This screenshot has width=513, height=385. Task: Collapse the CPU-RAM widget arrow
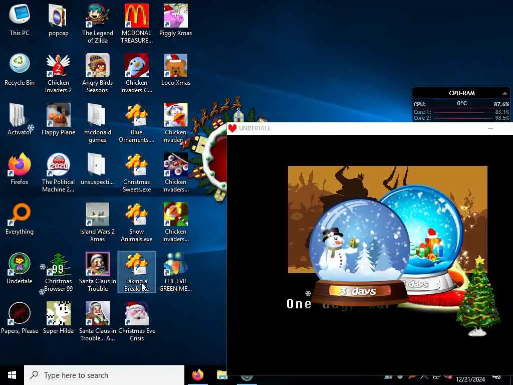(504, 93)
